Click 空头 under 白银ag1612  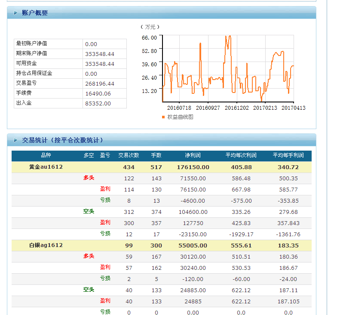click(x=89, y=290)
